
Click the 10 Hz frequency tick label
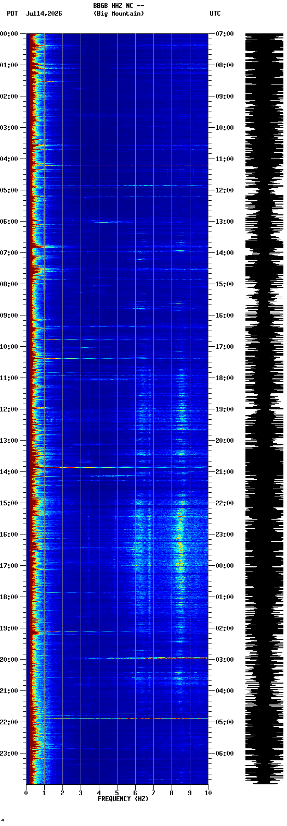208,793
